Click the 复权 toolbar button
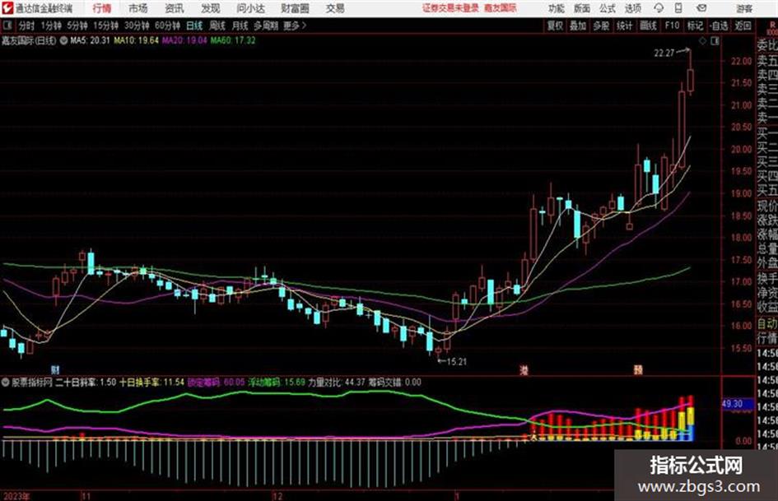Image resolution: width=778 pixels, height=501 pixels. click(555, 26)
